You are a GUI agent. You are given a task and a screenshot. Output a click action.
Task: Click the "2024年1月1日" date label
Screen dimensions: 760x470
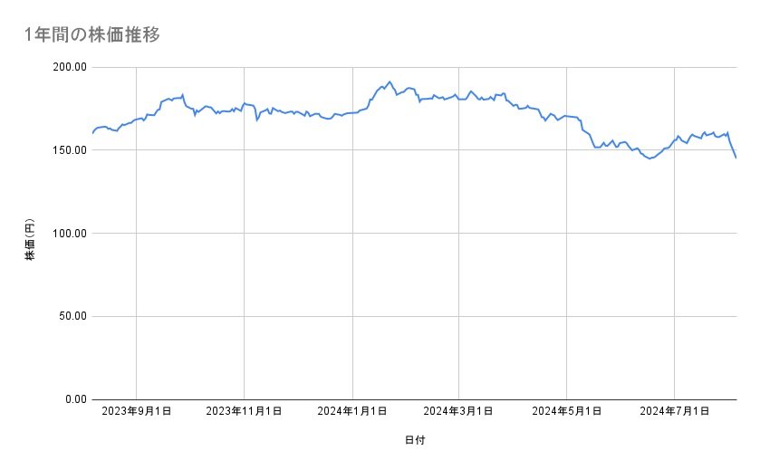click(351, 412)
